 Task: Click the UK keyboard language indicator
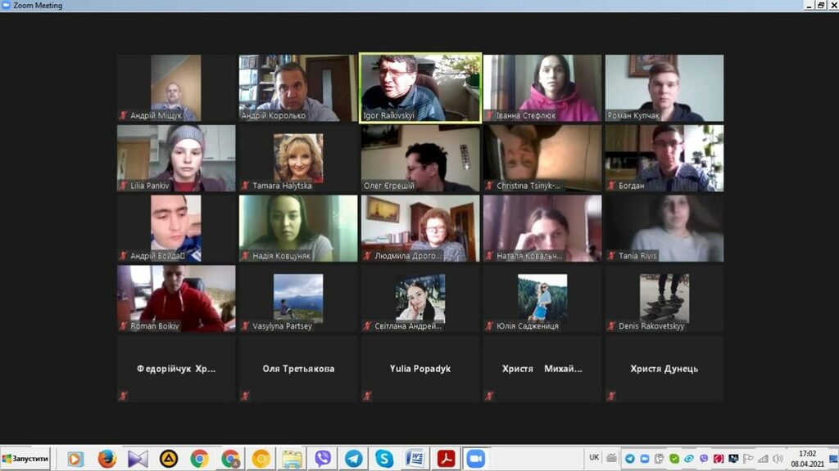(594, 457)
